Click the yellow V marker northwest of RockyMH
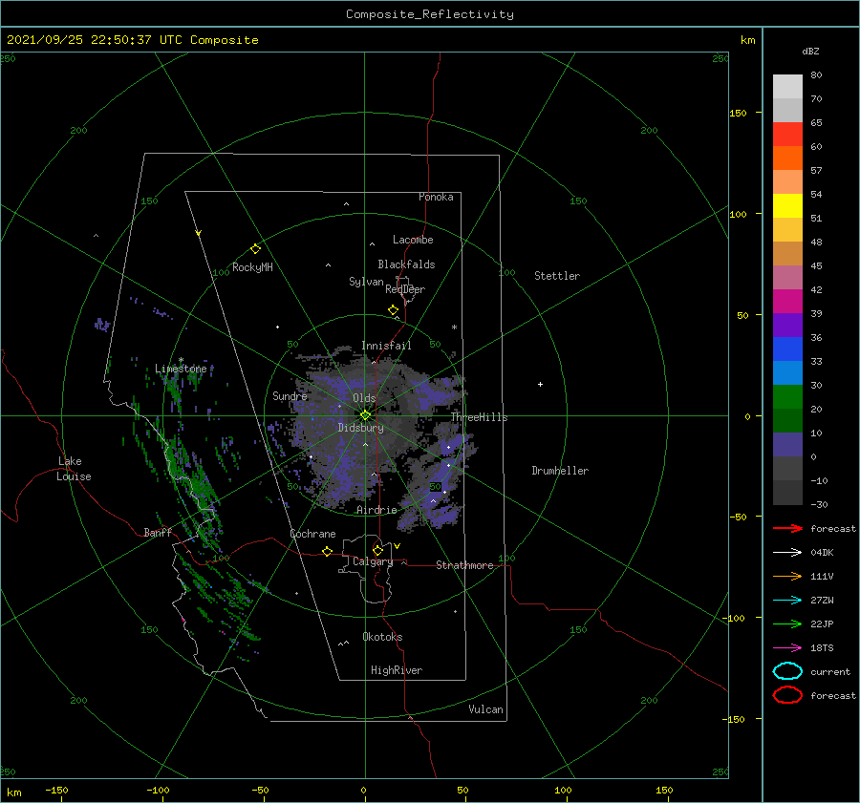860x803 pixels. point(199,233)
